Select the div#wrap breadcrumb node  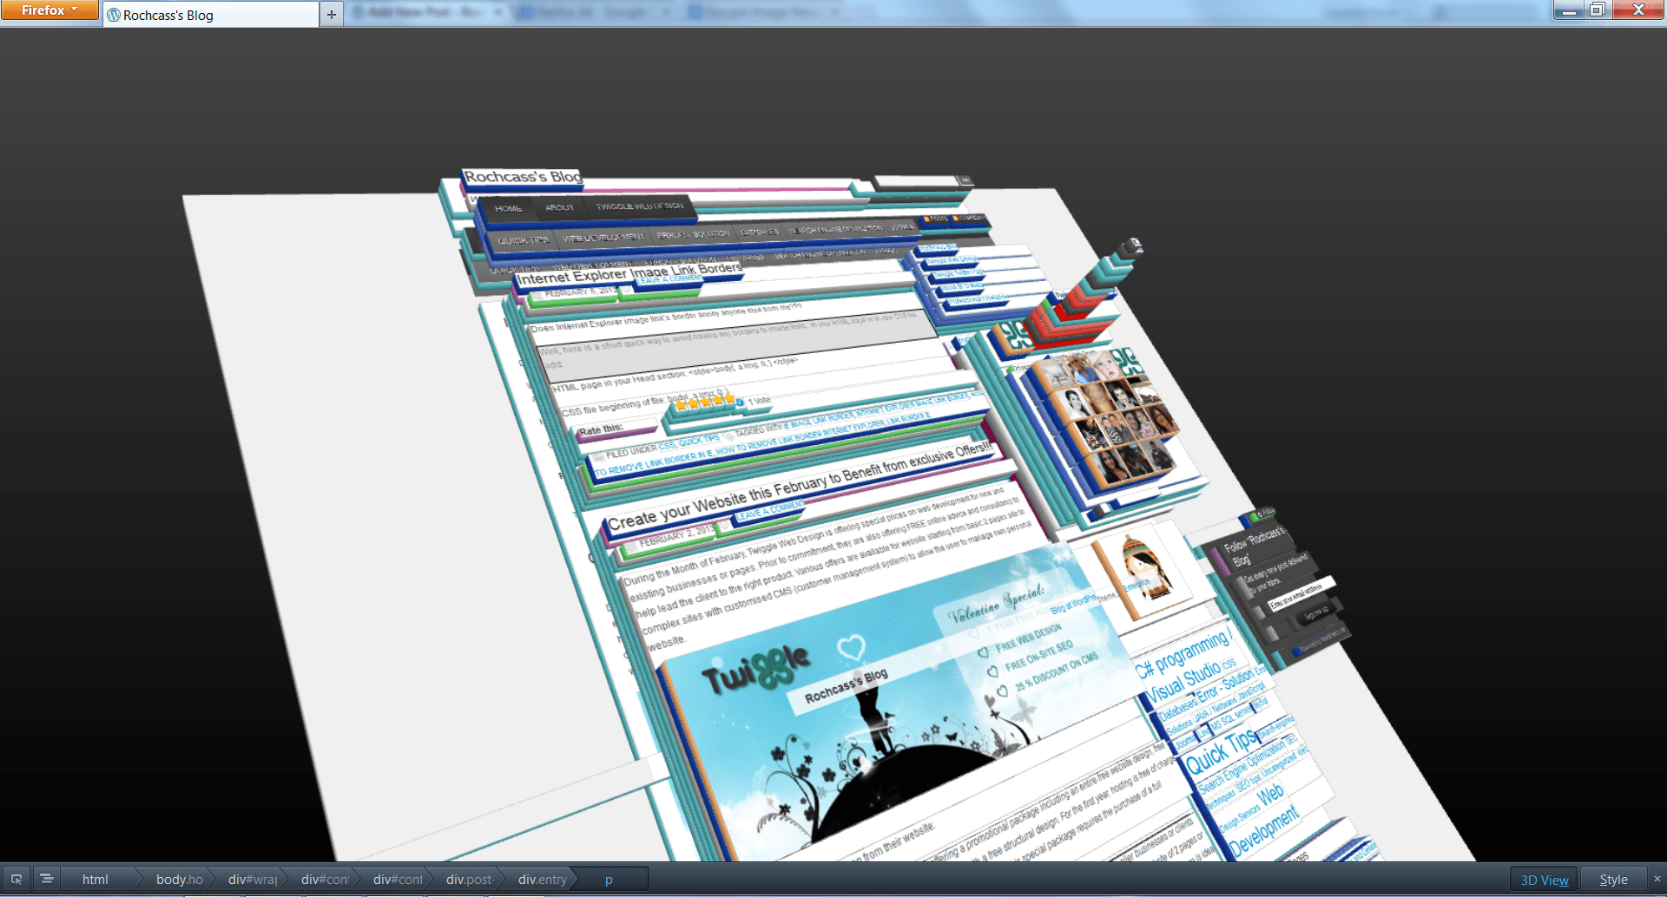pyautogui.click(x=253, y=879)
